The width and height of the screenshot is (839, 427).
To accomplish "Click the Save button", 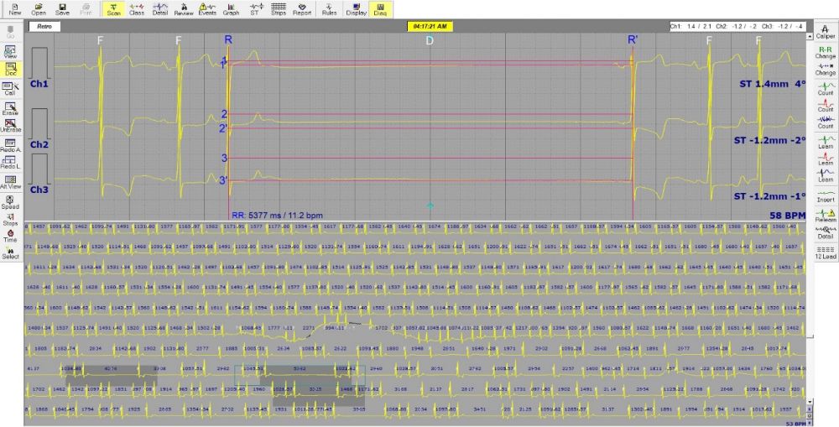I will [62, 9].
